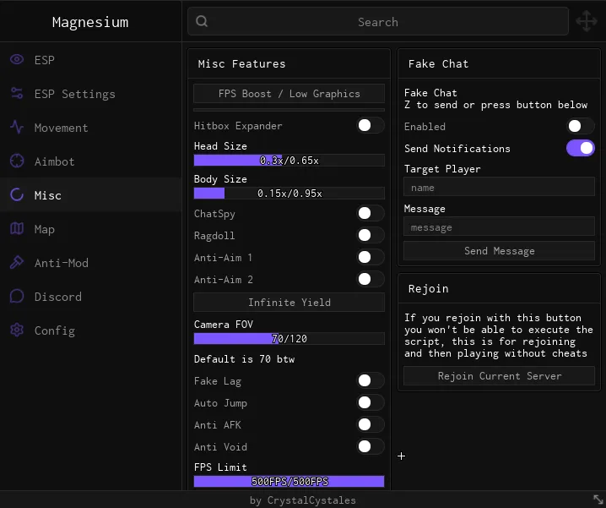Go to the Anti-Mod tab

[x=91, y=263]
